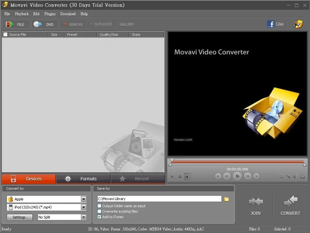Sort by the Size column header
This screenshot has height=233, width=310.
tap(56, 35)
